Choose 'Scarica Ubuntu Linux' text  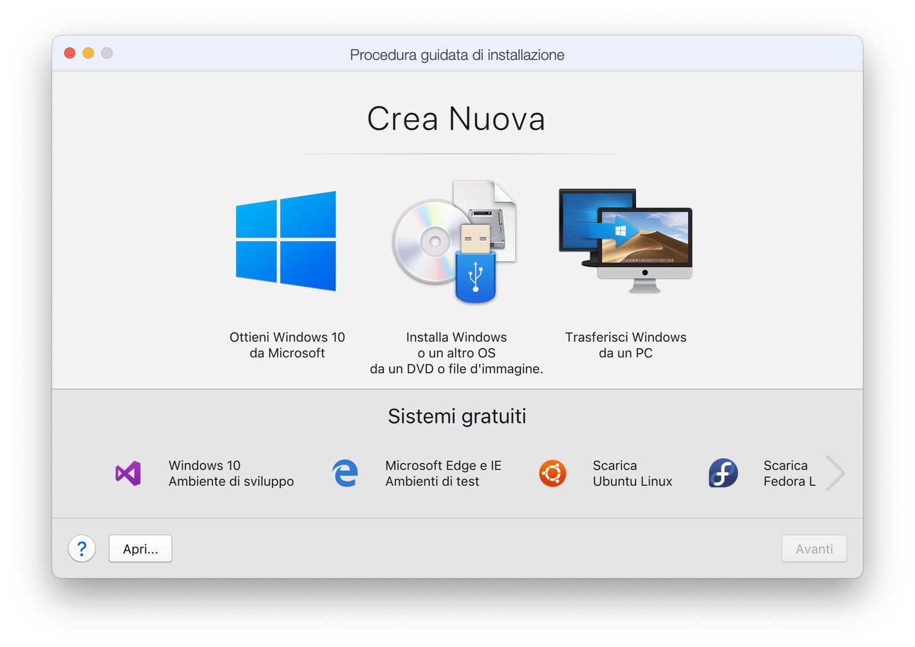tap(632, 473)
